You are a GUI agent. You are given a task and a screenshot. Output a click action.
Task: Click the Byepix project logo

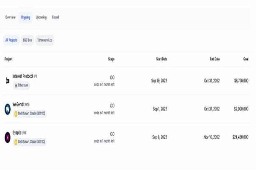[8, 137]
